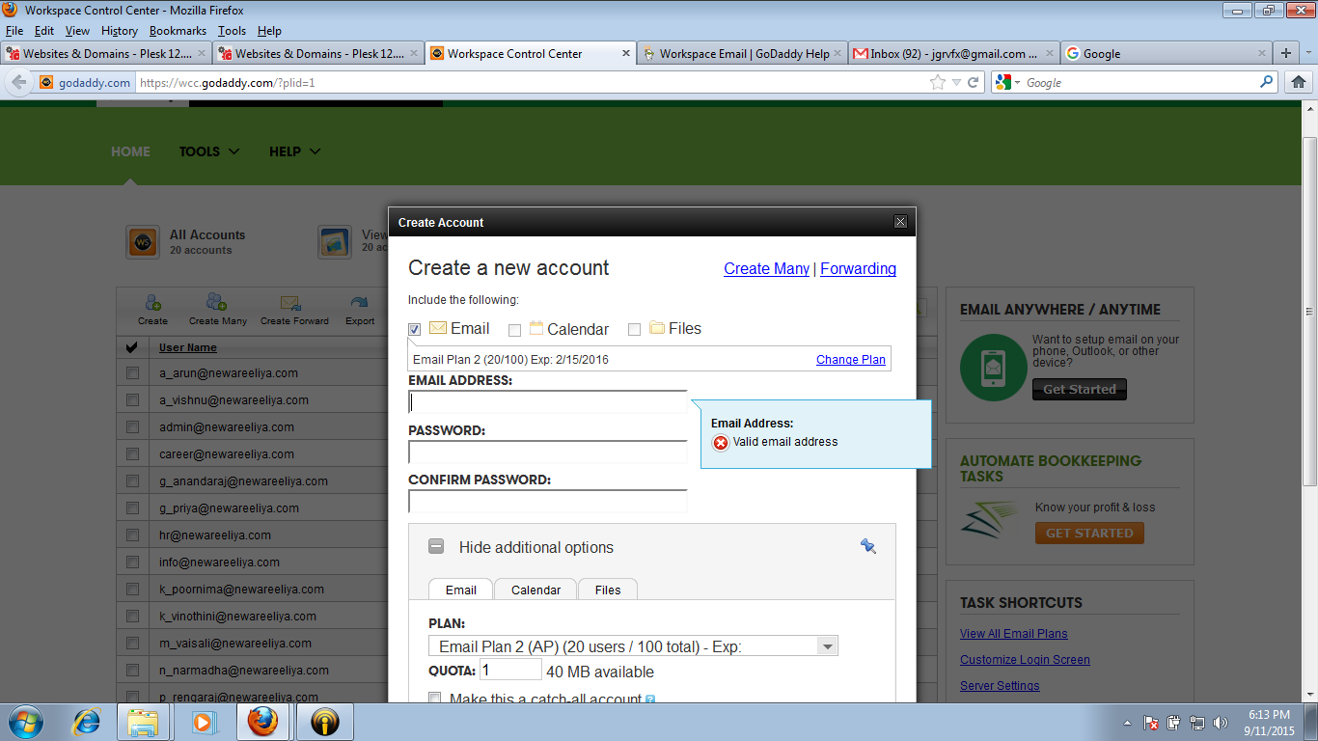Switch to the Calendar options tab

click(x=535, y=590)
